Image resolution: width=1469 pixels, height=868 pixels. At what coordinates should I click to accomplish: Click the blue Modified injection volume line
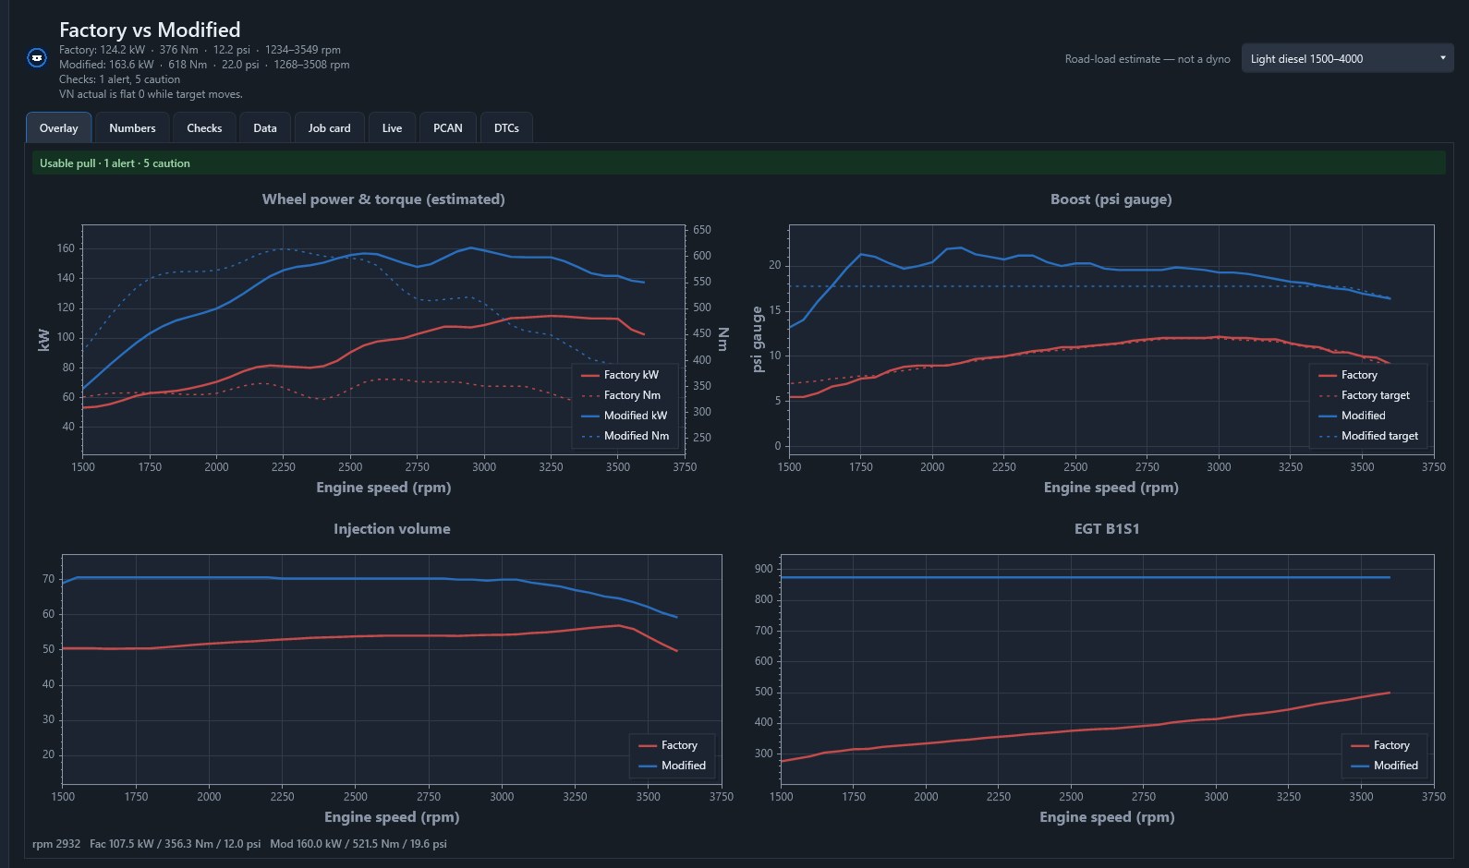click(x=370, y=578)
